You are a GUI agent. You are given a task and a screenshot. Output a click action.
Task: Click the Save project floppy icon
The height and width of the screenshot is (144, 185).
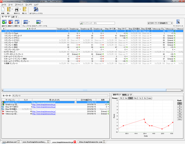click(17, 9)
